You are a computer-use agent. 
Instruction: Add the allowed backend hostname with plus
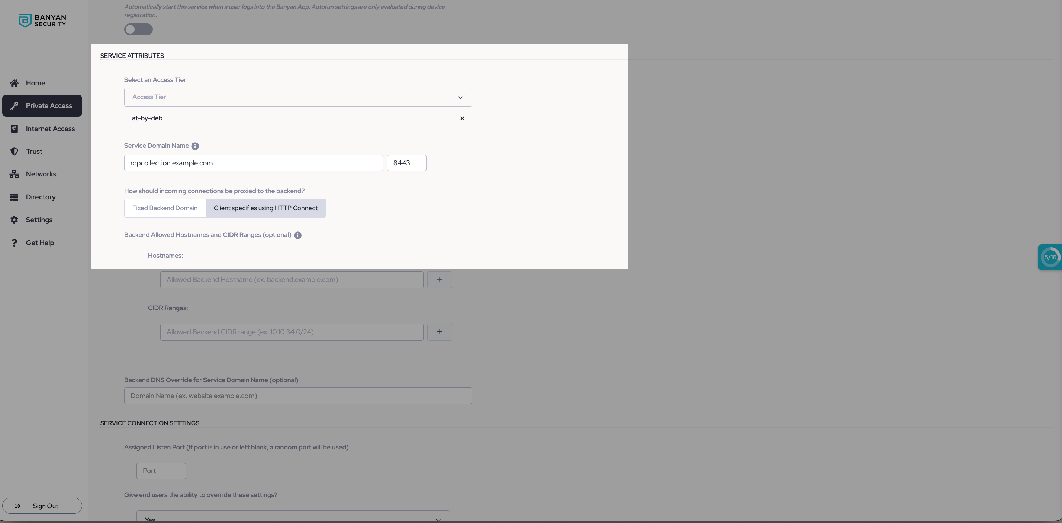tap(440, 280)
